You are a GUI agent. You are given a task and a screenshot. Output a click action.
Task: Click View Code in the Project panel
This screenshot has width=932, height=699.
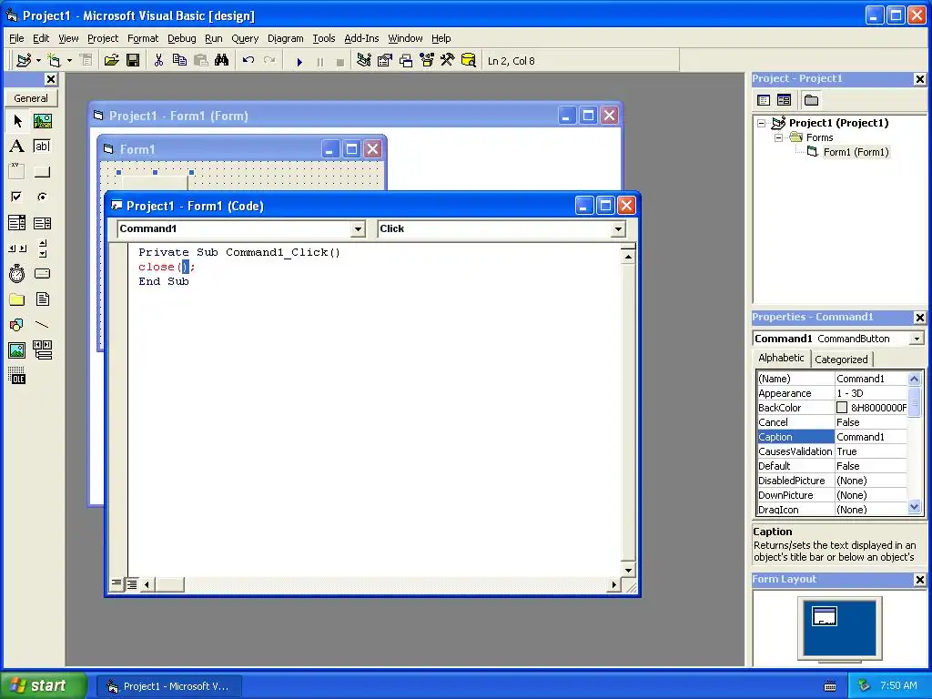(x=764, y=100)
